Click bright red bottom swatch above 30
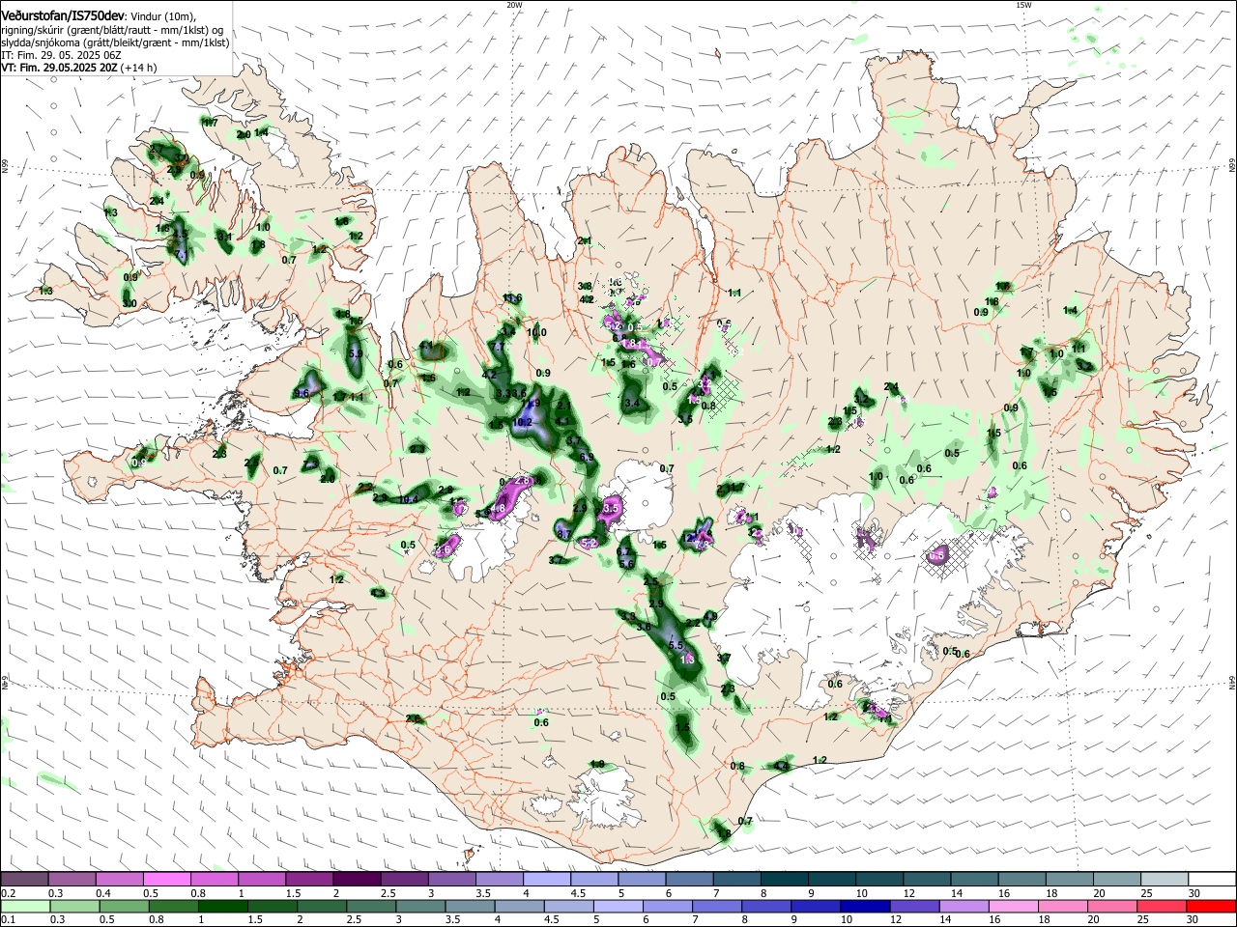The image size is (1237, 927). 1212,906
